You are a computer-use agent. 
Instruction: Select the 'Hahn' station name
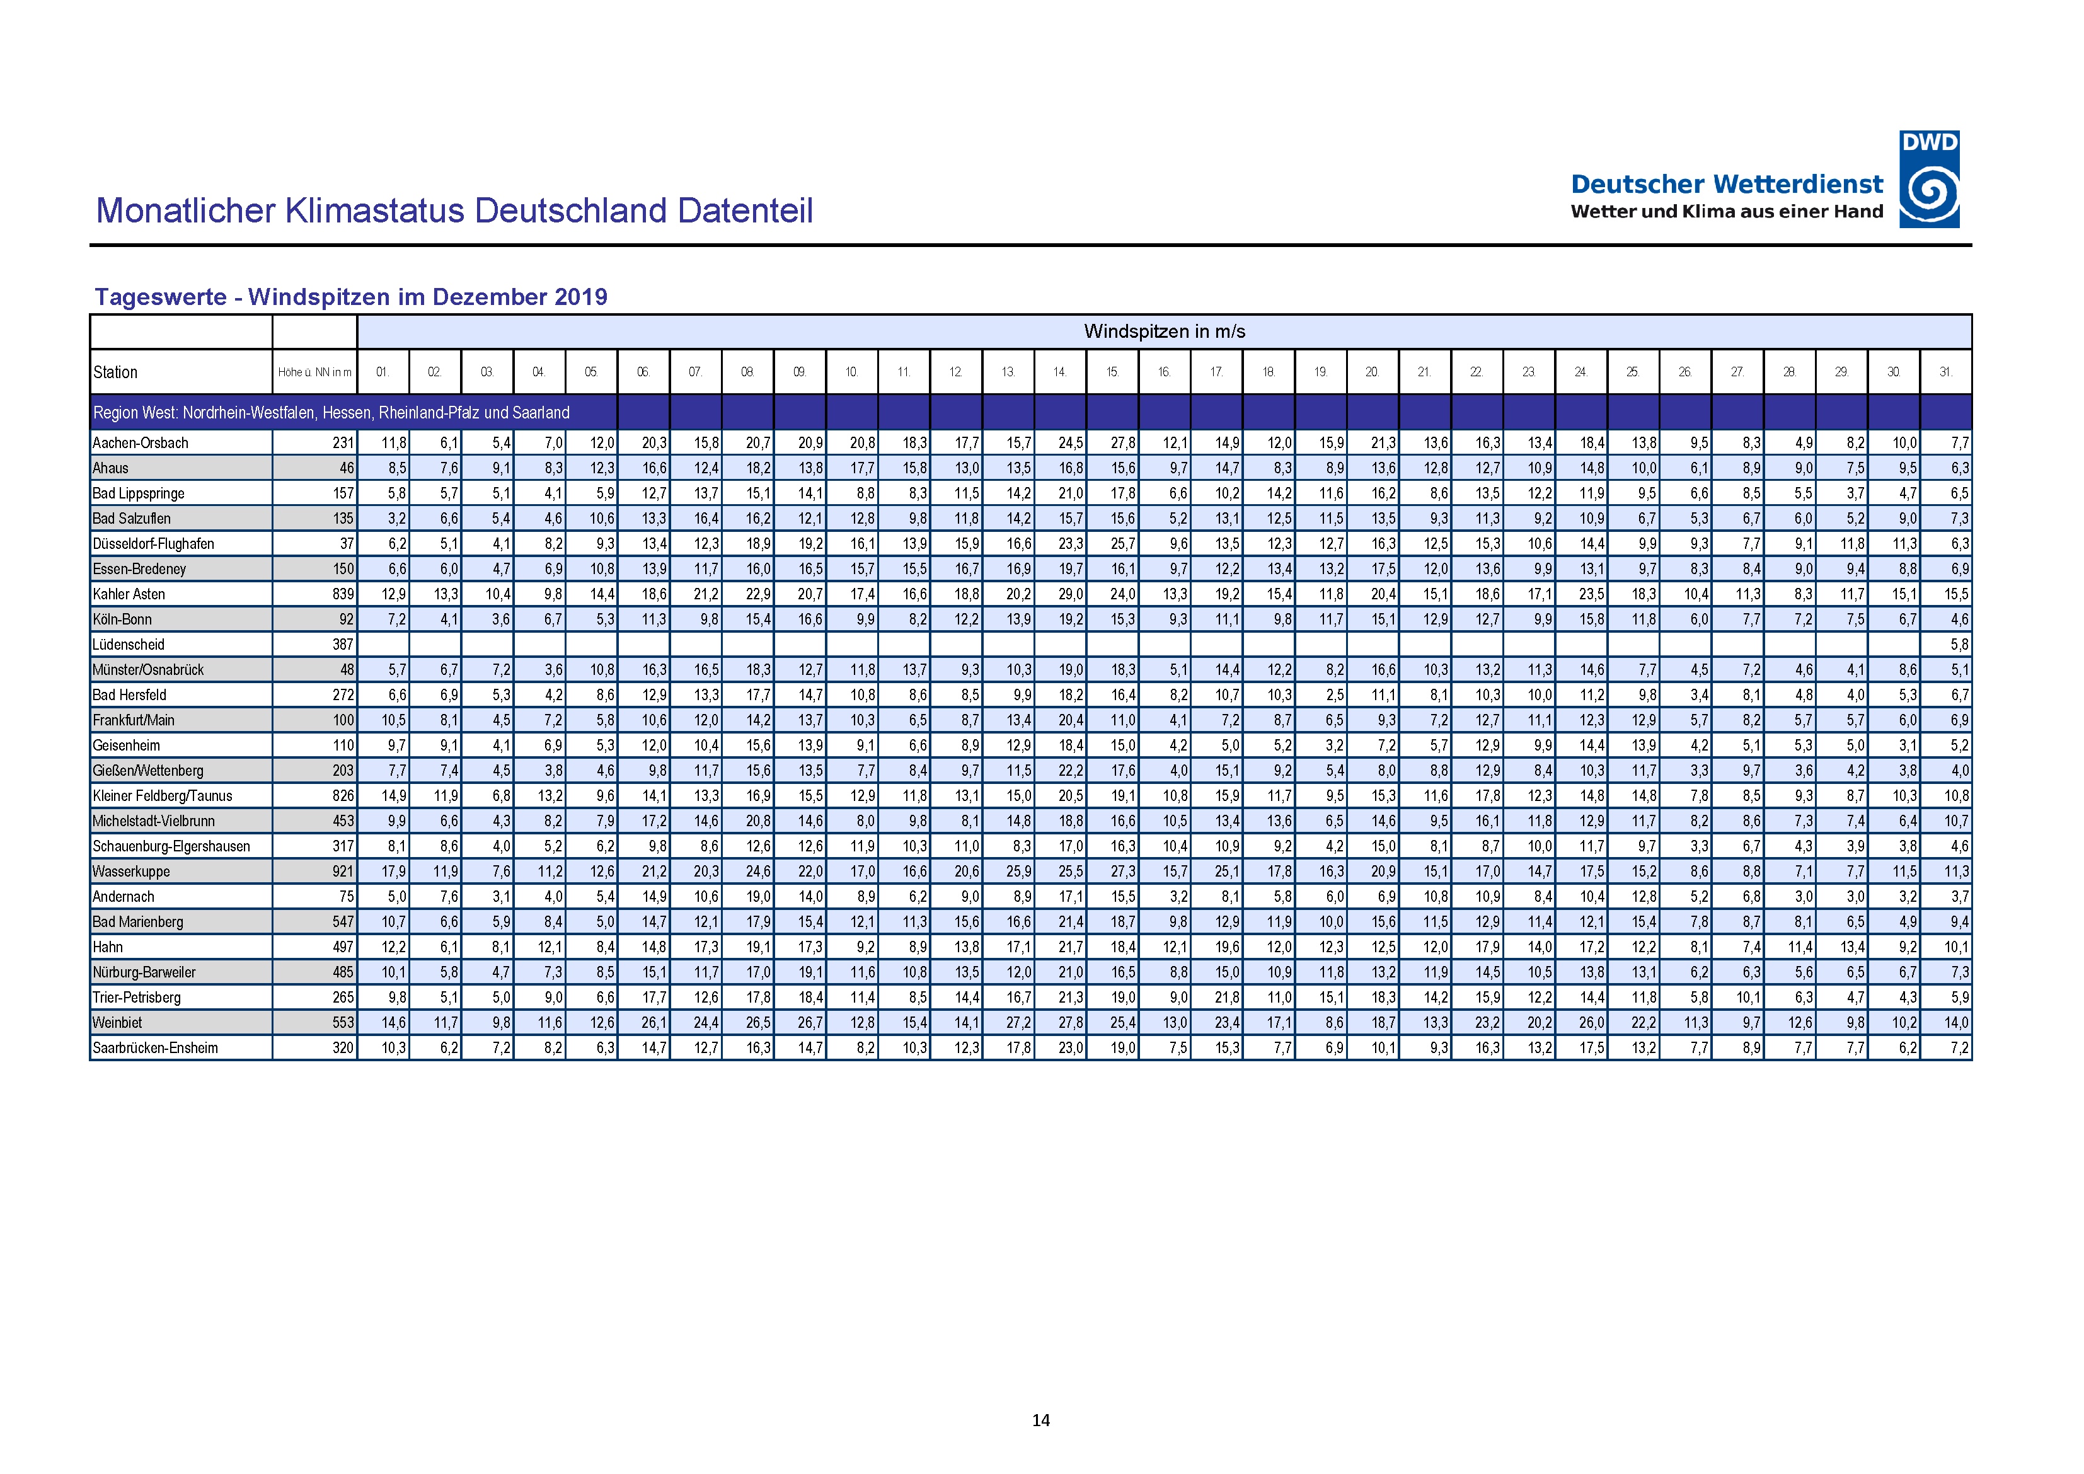click(x=107, y=948)
